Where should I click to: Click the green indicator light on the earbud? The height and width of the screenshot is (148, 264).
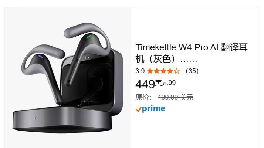point(89,36)
